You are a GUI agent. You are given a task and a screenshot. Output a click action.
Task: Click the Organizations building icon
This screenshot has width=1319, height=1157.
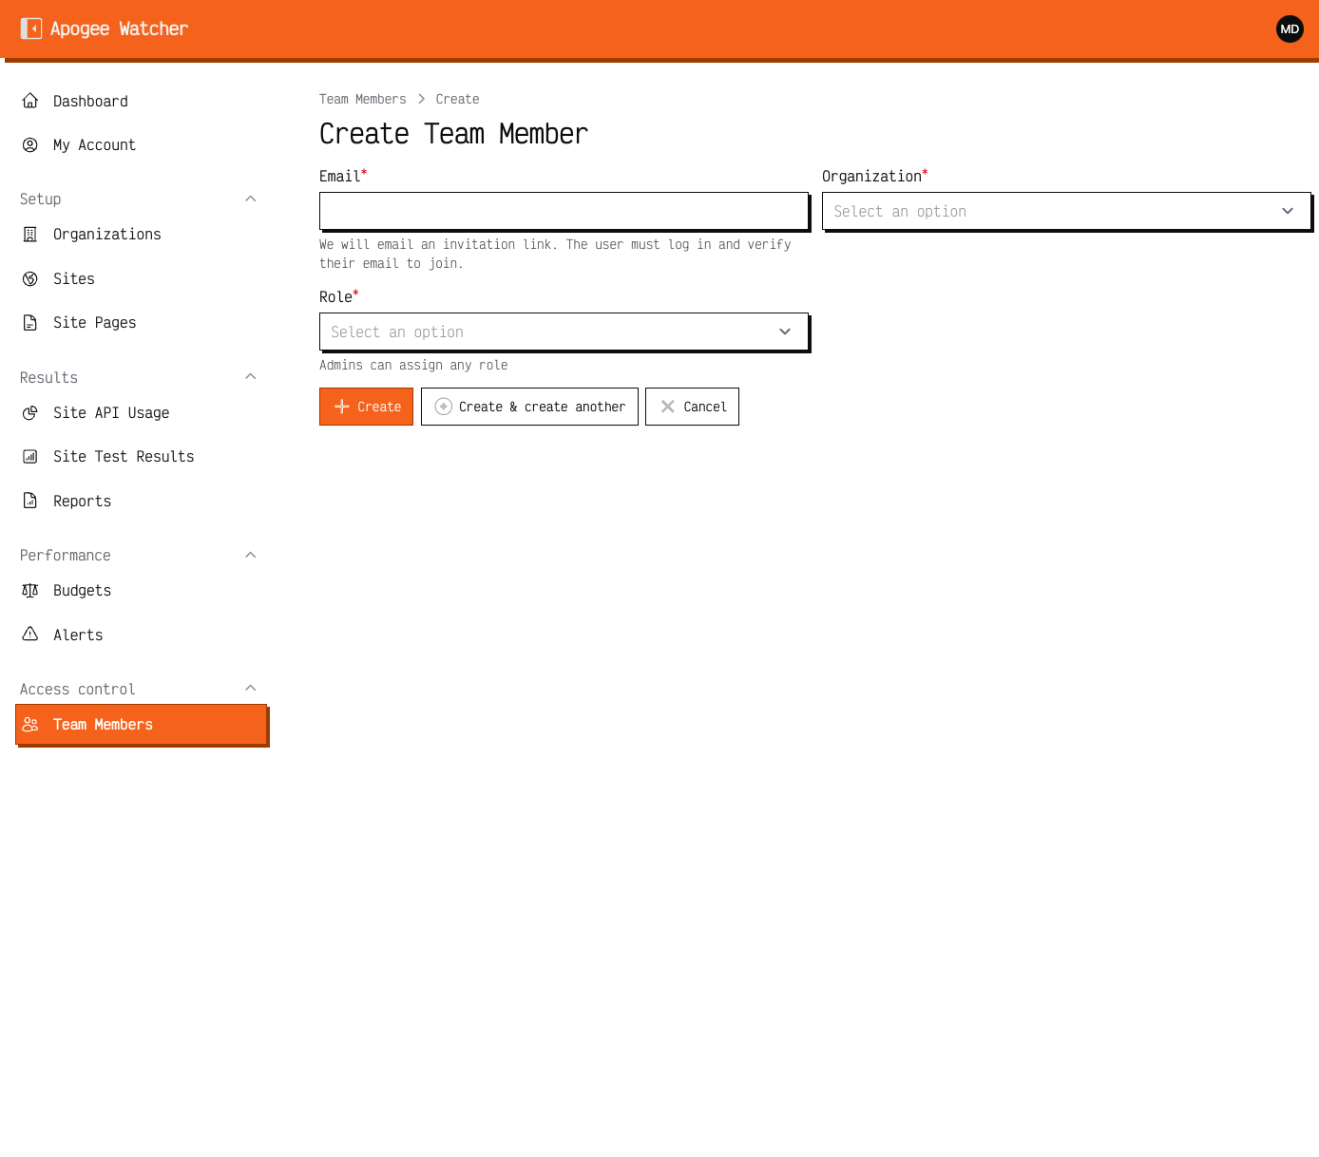pos(30,234)
